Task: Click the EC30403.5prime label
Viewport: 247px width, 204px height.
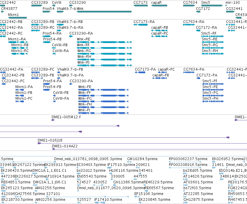Action: (x=91, y=165)
